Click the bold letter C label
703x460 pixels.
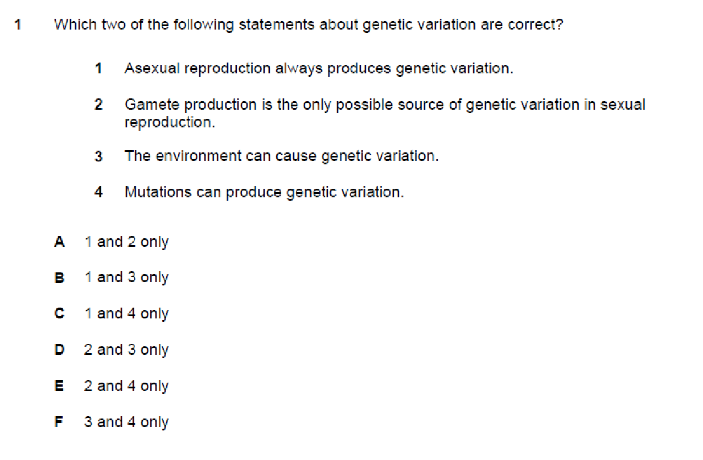tap(59, 313)
